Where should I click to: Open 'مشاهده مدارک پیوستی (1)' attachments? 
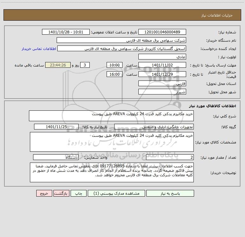116,193
